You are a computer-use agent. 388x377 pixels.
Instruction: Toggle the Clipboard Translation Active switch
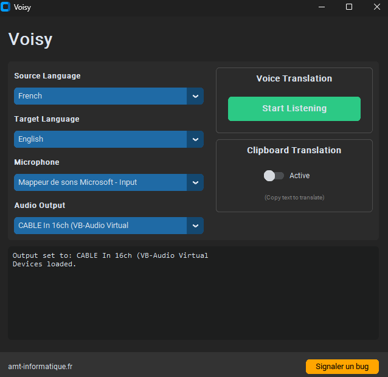[274, 176]
